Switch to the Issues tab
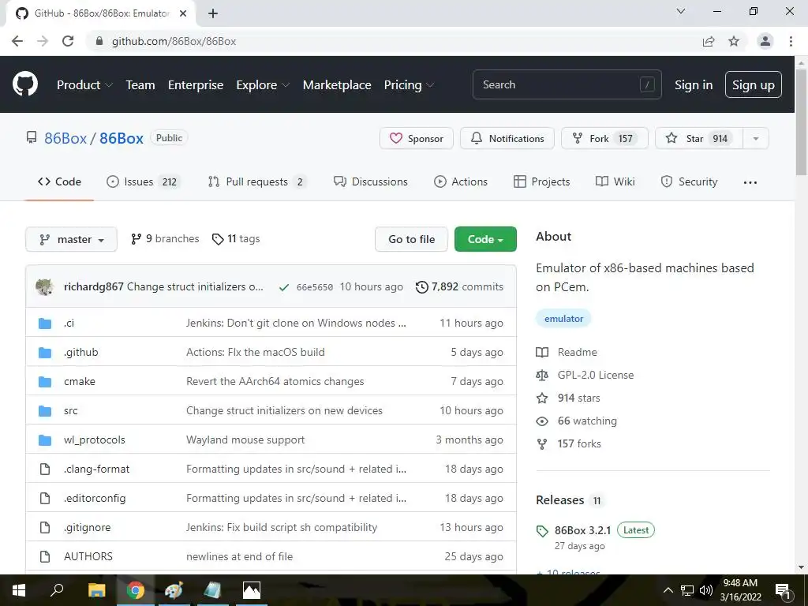 (143, 182)
